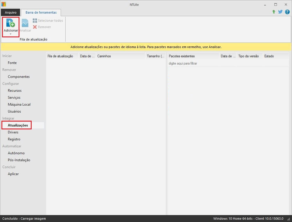
Task: Click the Estado column header
Action: pos(276,56)
